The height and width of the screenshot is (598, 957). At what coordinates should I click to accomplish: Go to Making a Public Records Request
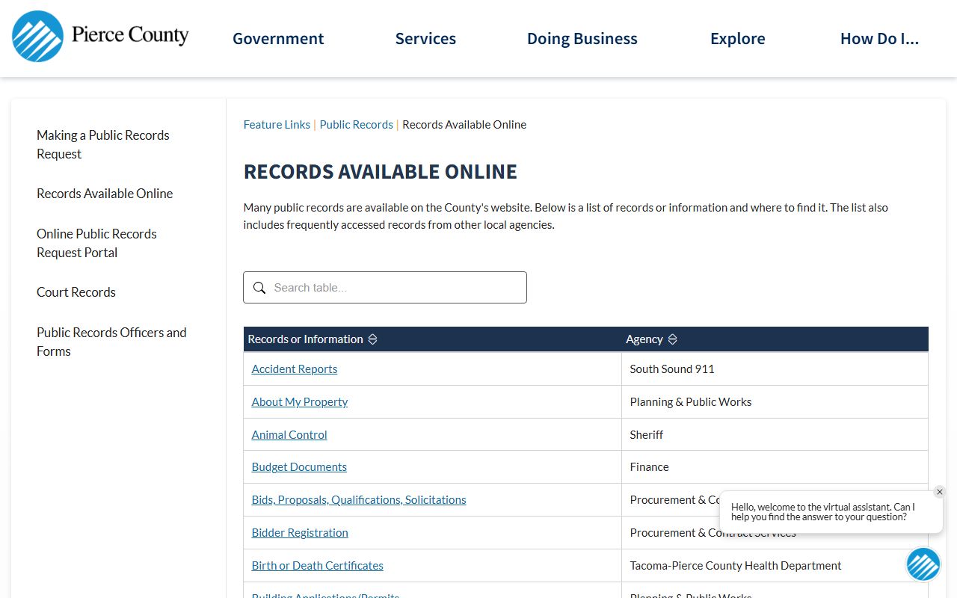click(x=103, y=144)
